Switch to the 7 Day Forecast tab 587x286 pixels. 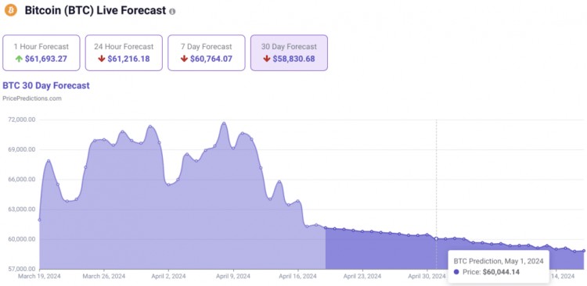tap(207, 52)
